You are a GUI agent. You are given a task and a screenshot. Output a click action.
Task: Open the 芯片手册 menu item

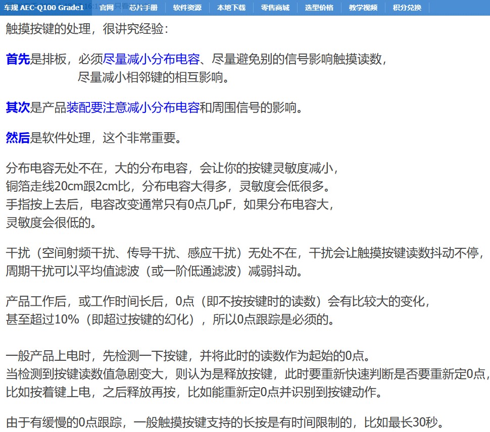143,8
